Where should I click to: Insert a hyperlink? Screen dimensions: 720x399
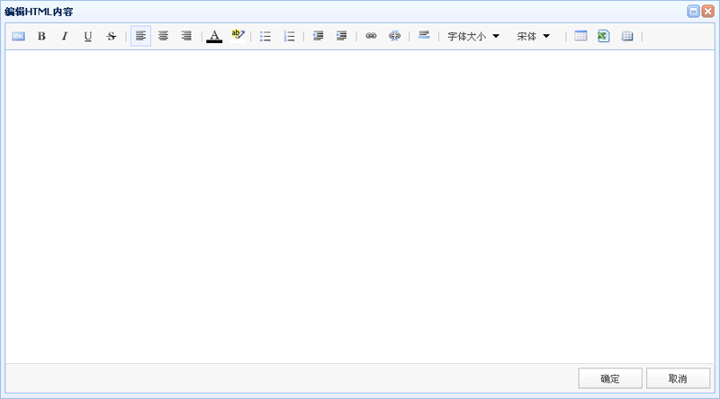click(x=371, y=36)
